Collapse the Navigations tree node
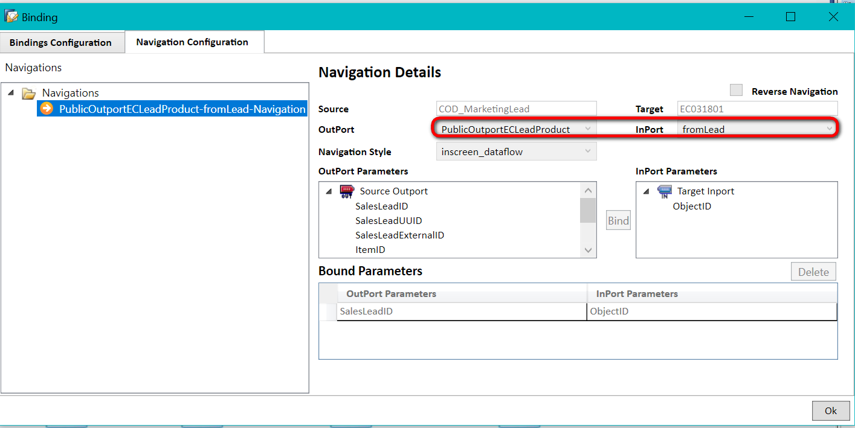The image size is (855, 428). click(11, 93)
